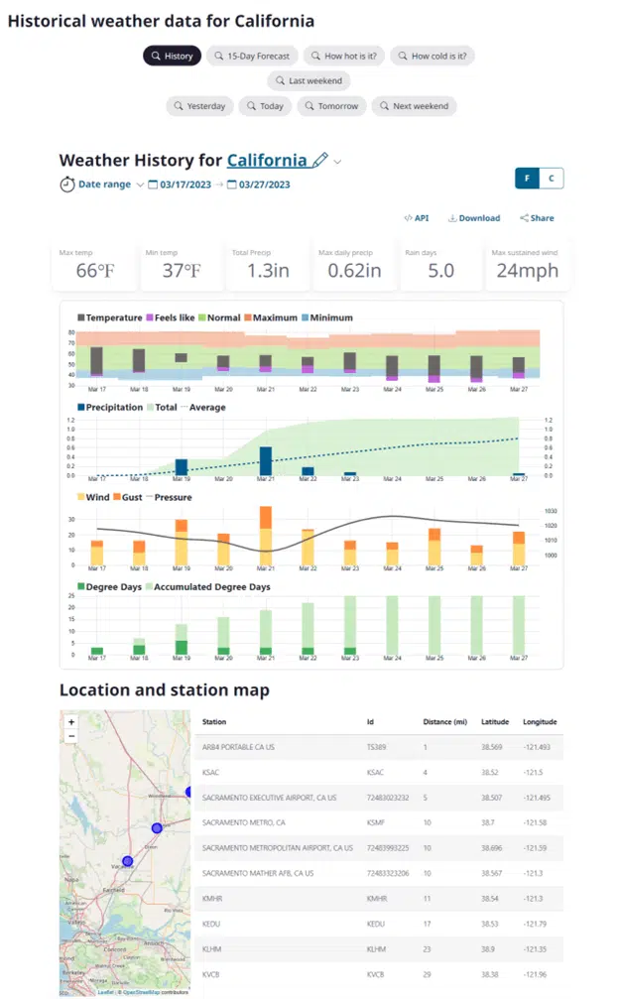The width and height of the screenshot is (619, 999).
Task: Zoom in the station map
Action: click(x=71, y=722)
